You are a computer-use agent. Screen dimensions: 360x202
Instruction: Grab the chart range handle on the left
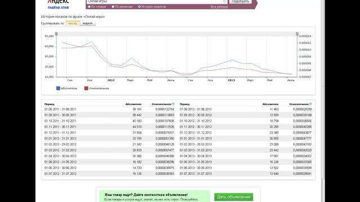point(56,34)
